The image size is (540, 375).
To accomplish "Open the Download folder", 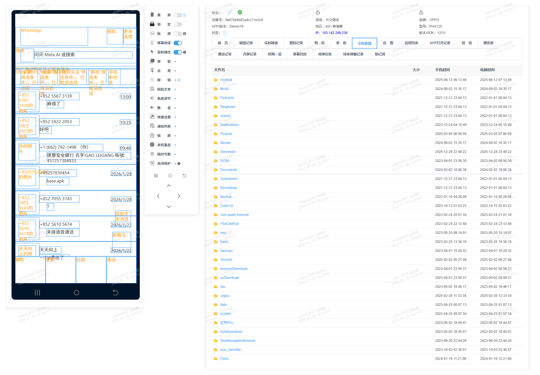I will [x=228, y=152].
